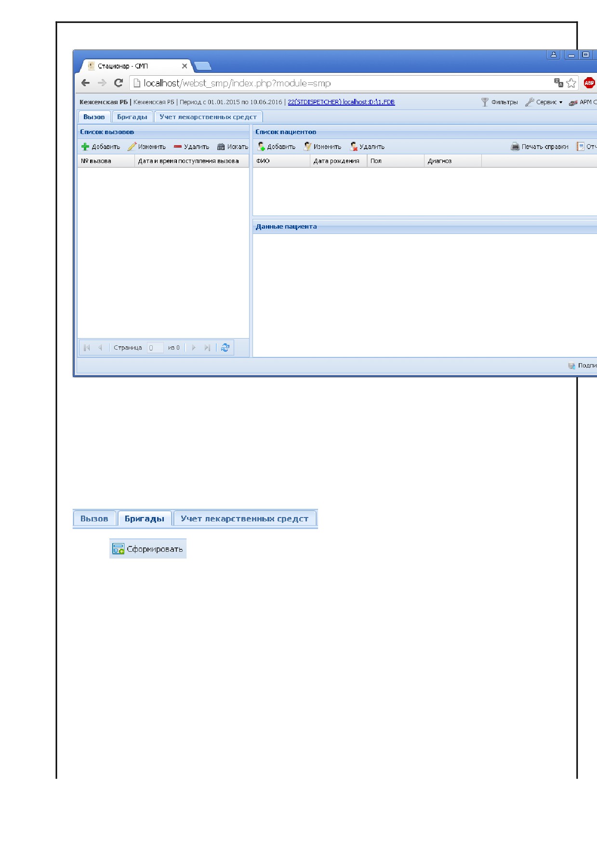
Task: Expand the Сервис dropdown menu
Action: tap(544, 102)
